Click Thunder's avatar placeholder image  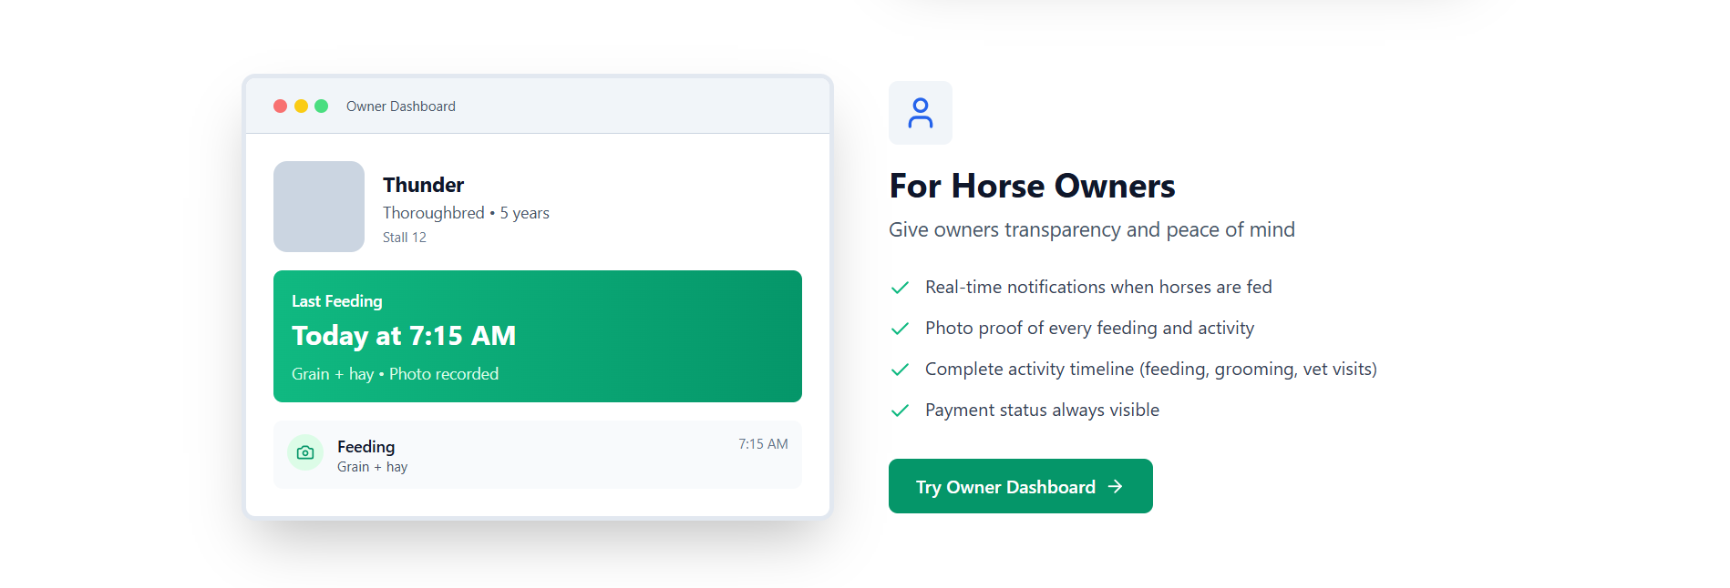pos(318,207)
